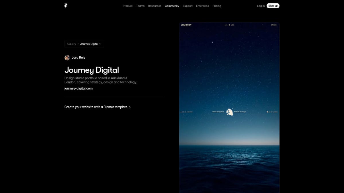This screenshot has height=193, width=344.
Task: Go back to Gallery via breadcrumb
Action: click(72, 44)
